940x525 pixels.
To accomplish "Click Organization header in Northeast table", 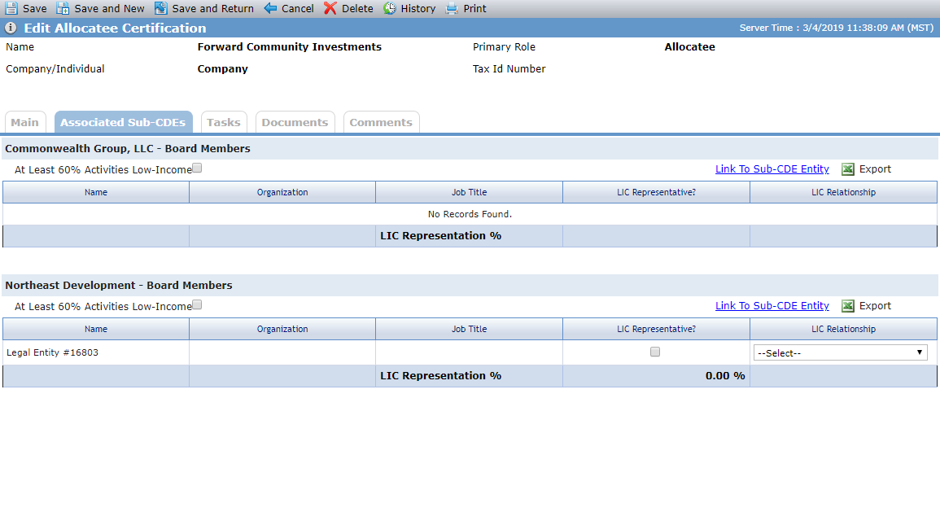I will tap(282, 329).
